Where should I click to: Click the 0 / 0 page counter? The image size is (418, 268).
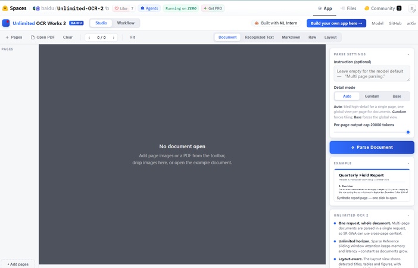click(x=101, y=38)
